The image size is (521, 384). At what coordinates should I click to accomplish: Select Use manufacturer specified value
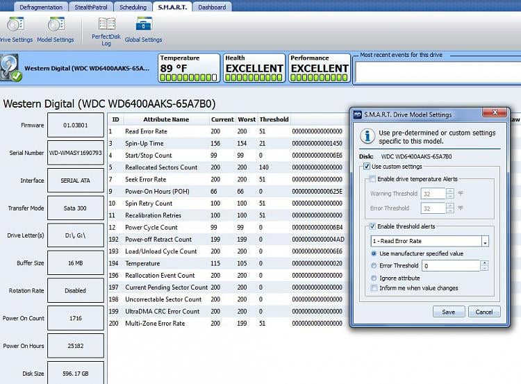click(x=374, y=253)
